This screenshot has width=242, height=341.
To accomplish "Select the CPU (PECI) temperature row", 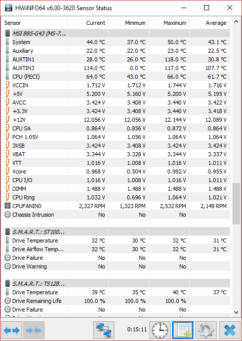I will click(117, 77).
